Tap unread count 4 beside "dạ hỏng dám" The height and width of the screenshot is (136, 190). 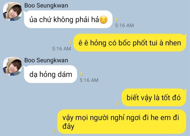(81, 74)
